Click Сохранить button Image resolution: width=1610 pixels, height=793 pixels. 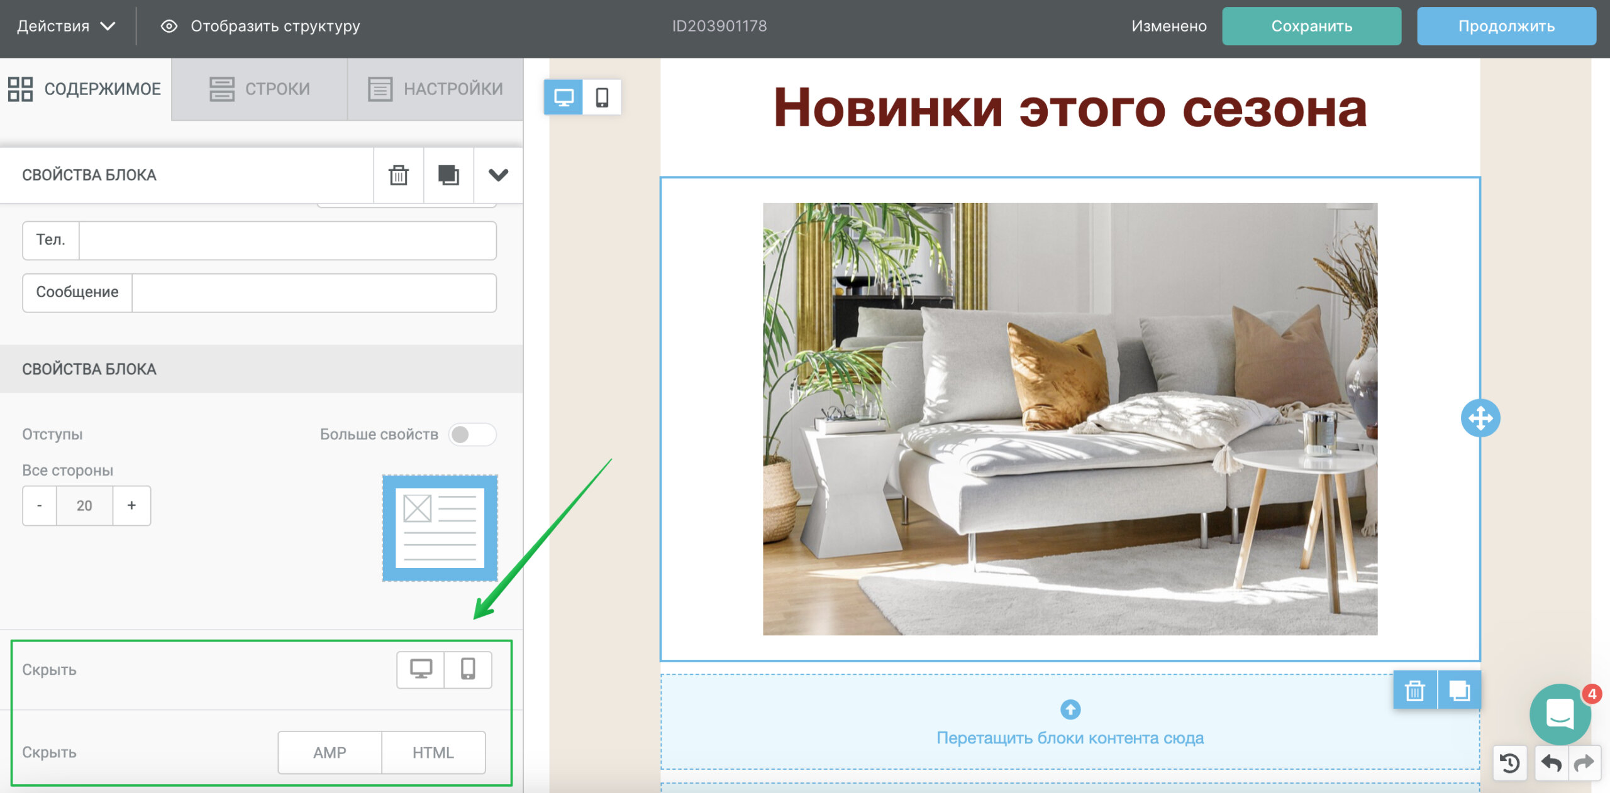coord(1313,26)
